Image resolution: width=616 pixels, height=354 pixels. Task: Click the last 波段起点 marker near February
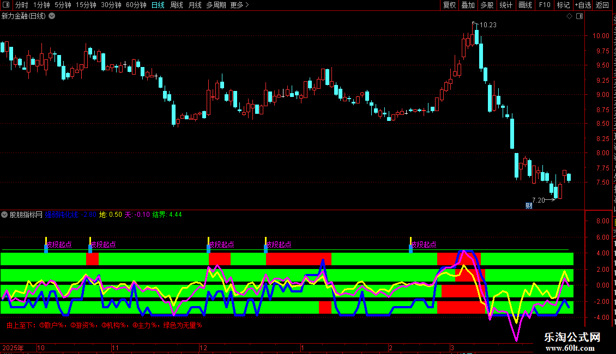click(x=423, y=245)
